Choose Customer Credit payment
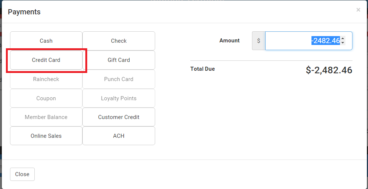The image size is (368, 189). (x=119, y=117)
